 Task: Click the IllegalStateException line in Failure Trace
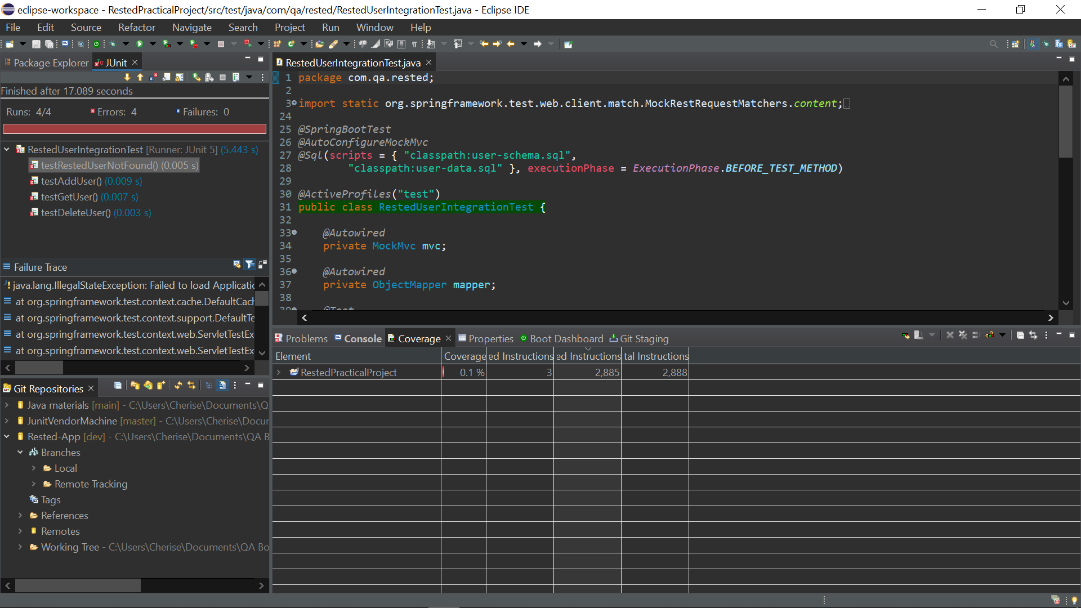click(129, 285)
